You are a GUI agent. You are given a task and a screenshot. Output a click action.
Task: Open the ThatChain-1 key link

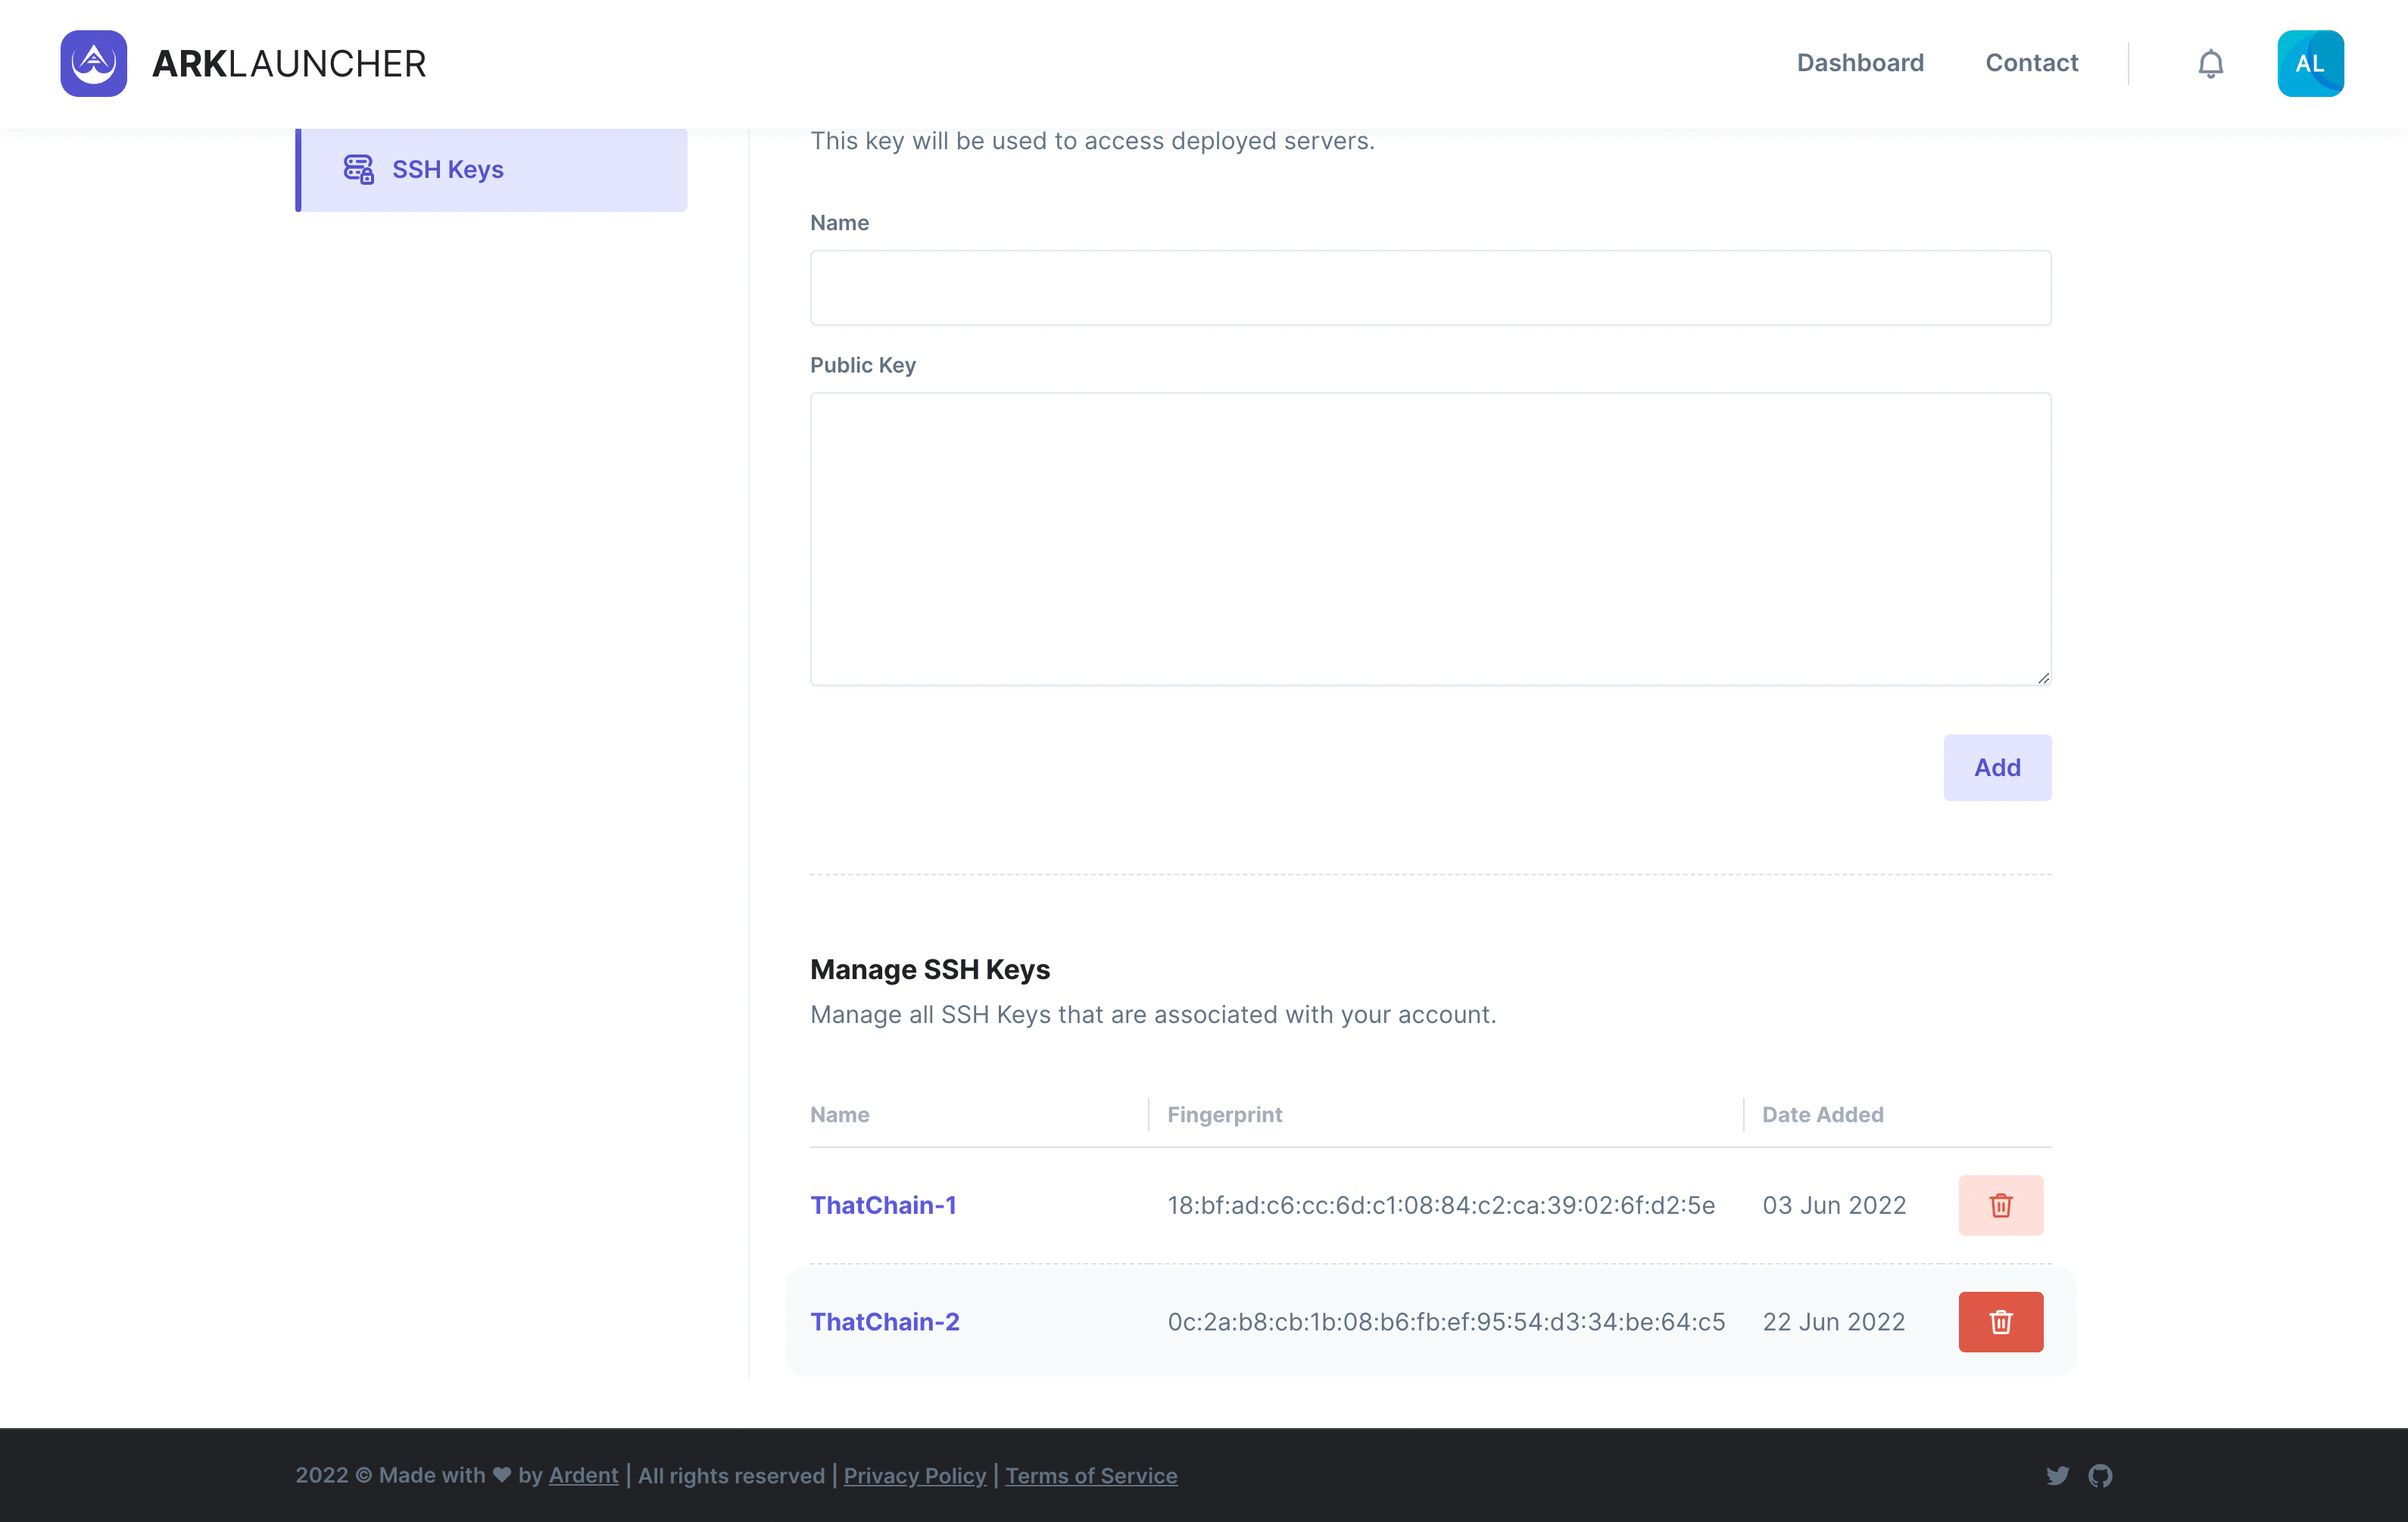[x=883, y=1205]
